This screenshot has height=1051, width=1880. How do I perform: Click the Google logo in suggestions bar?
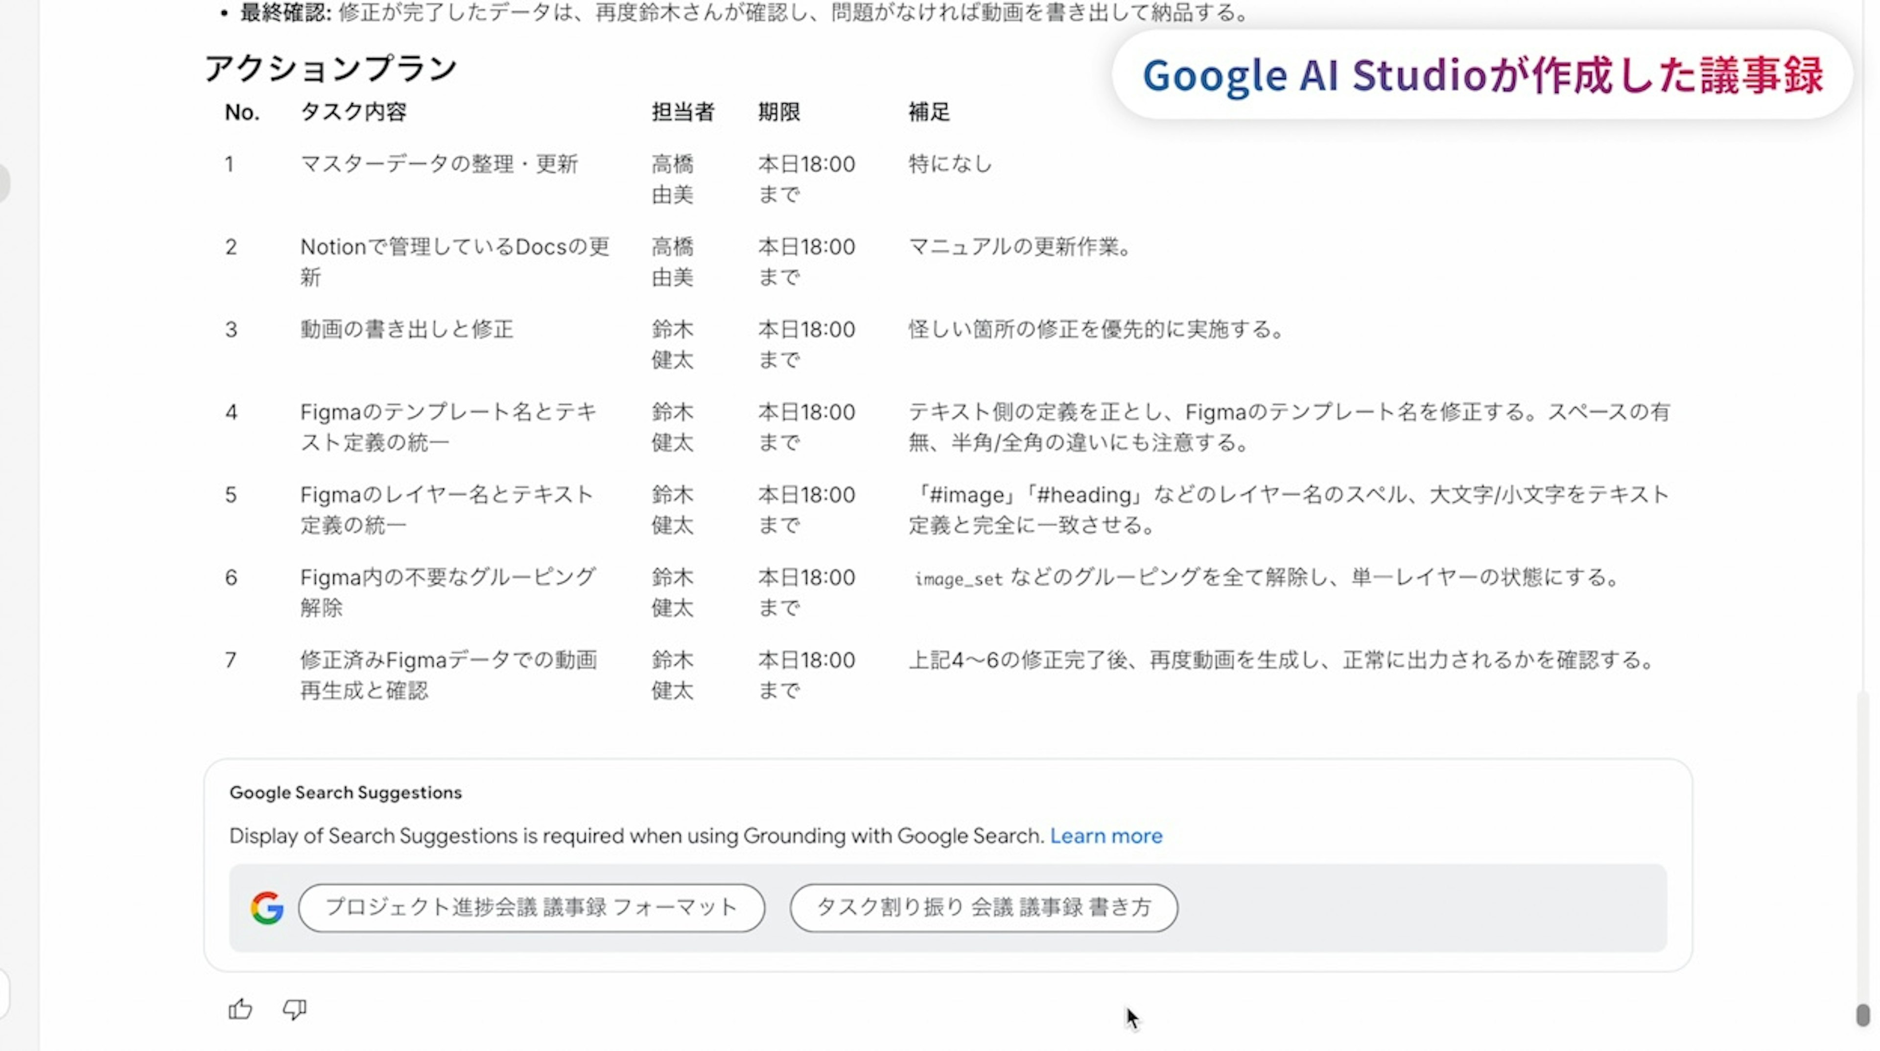click(x=267, y=908)
